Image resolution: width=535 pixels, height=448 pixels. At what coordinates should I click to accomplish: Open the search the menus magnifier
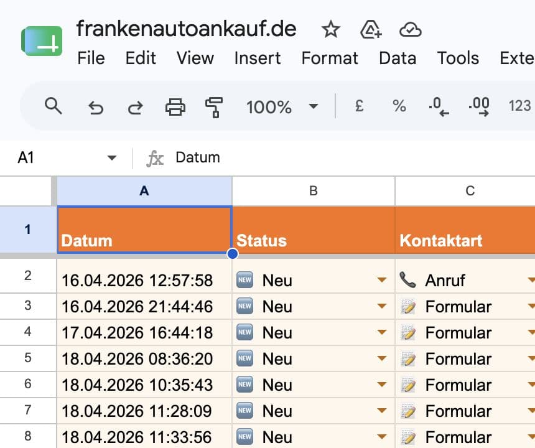[53, 106]
